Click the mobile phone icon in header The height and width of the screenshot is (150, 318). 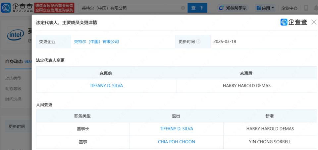click(306, 8)
